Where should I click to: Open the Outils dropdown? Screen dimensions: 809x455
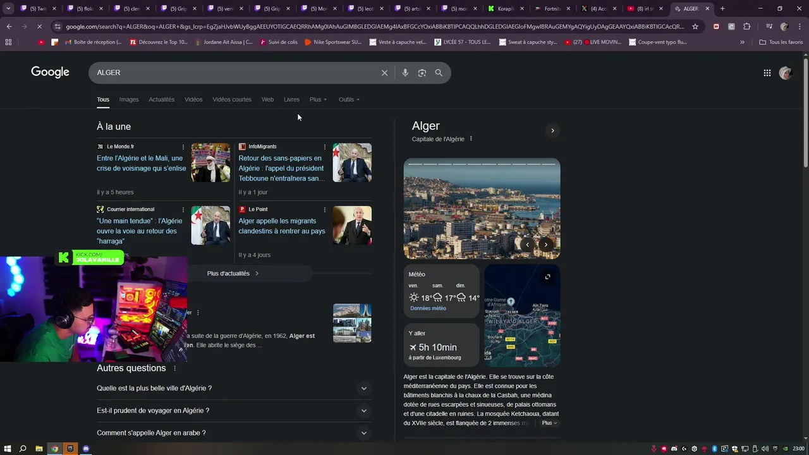tap(349, 99)
